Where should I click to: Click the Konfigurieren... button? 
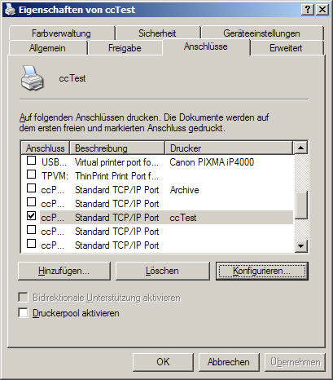tap(262, 271)
